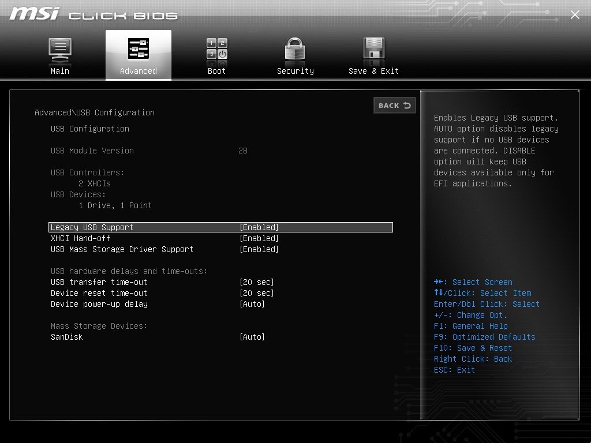Click the Advanced settings icon
This screenshot has height=443, width=591.
click(139, 50)
